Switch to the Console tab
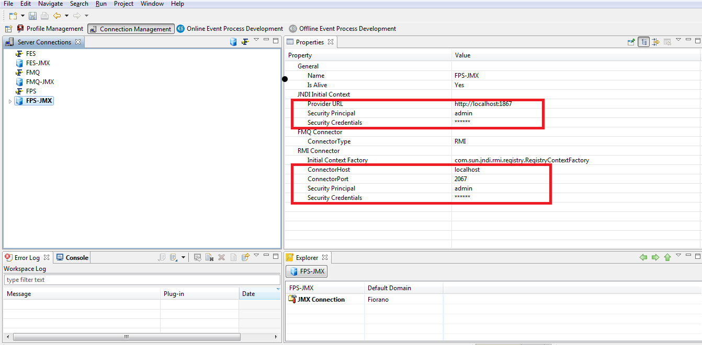The image size is (702, 345). click(73, 257)
